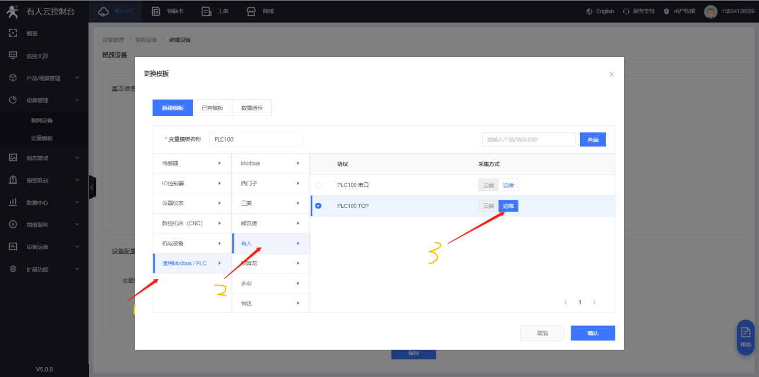The width and height of the screenshot is (759, 377).
Task: Click the 帮助 help document icon
Action: click(x=745, y=333)
